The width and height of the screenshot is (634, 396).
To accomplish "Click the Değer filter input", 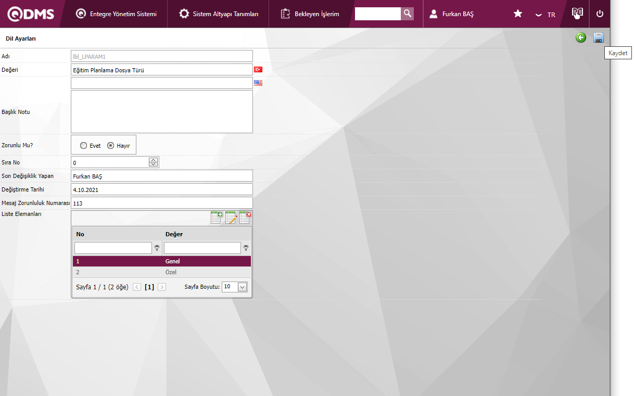I will tap(202, 248).
